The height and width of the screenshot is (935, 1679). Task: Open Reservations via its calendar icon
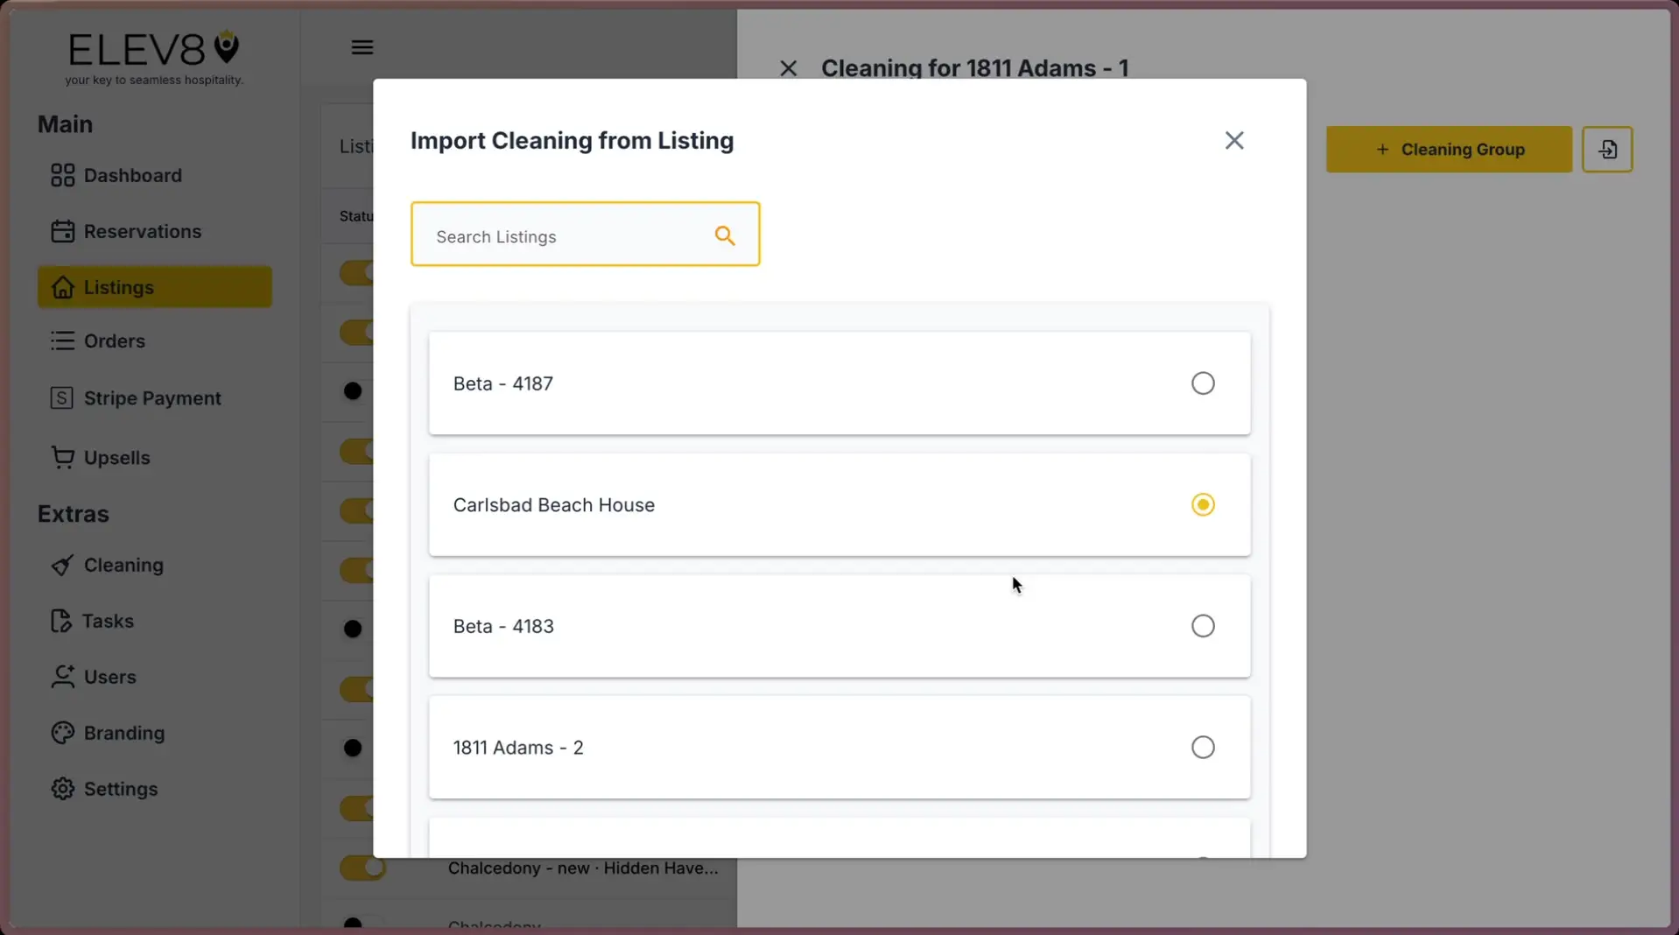(x=61, y=231)
